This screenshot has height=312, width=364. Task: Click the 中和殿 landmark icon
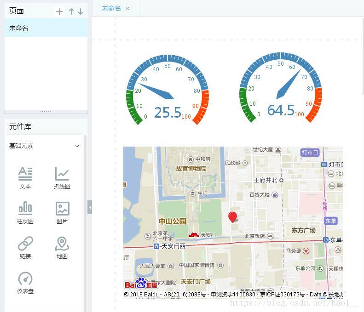pos(191,159)
